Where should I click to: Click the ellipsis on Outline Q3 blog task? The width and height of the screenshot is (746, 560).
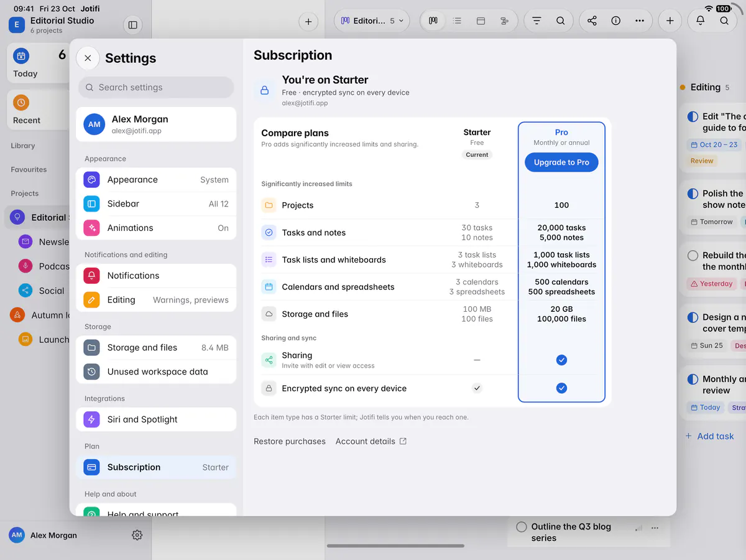point(655,528)
